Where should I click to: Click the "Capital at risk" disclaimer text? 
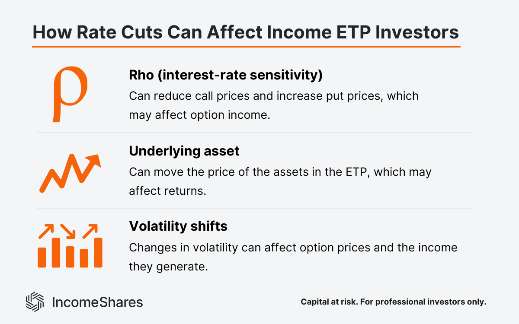tap(394, 302)
